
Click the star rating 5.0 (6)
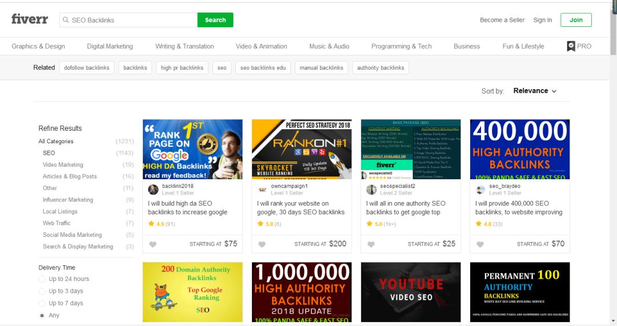pos(269,224)
